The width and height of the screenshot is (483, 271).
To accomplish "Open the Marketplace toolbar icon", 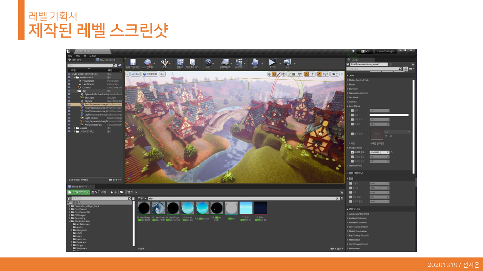I will pos(192,62).
